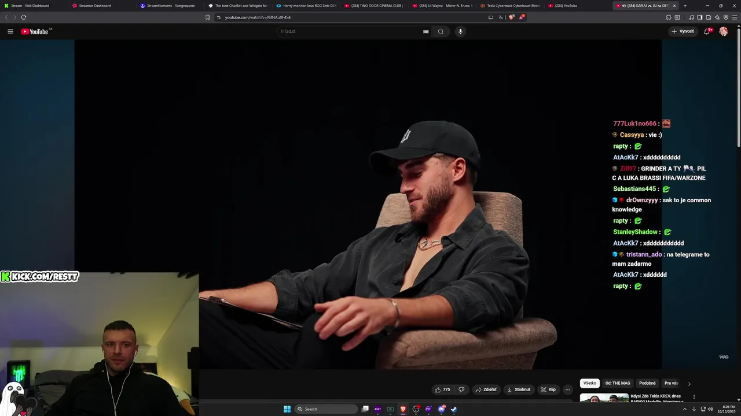The width and height of the screenshot is (741, 416).
Task: Open more video actions three-dot menu
Action: pyautogui.click(x=568, y=389)
